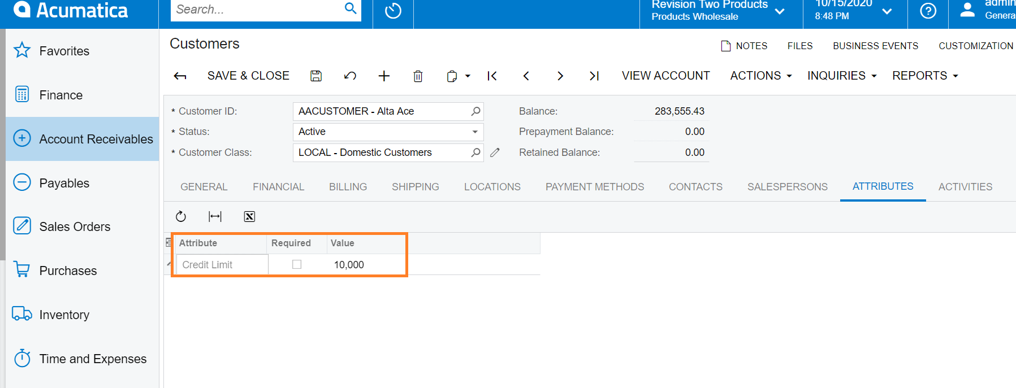Delete the customer with trash icon
1016x388 pixels.
pyautogui.click(x=418, y=76)
